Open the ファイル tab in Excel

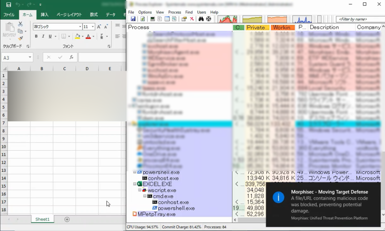coord(9,15)
